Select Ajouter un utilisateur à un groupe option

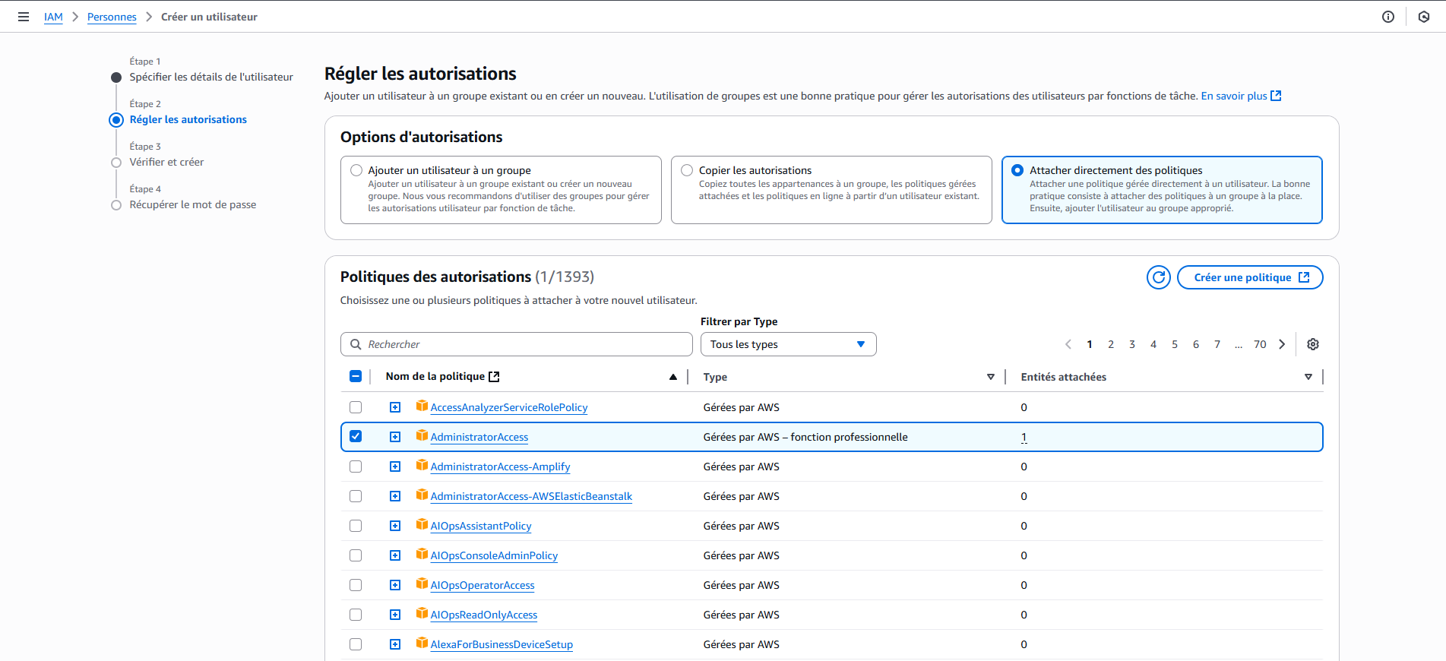click(x=356, y=170)
